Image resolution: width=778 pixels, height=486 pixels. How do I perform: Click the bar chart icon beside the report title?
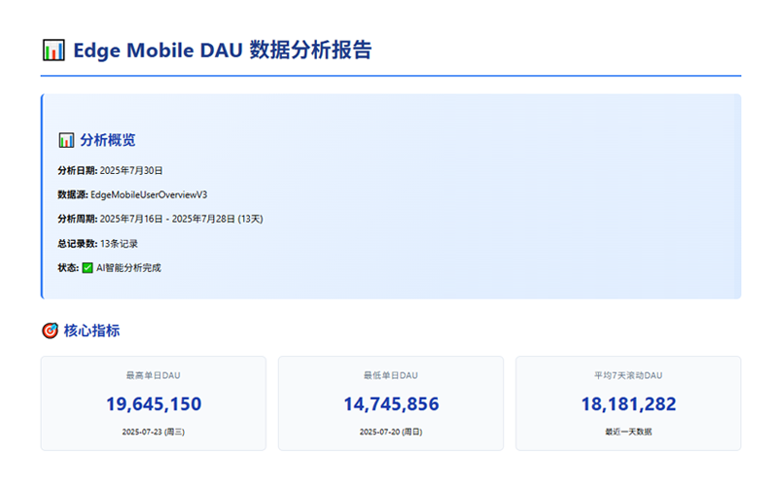coord(53,51)
